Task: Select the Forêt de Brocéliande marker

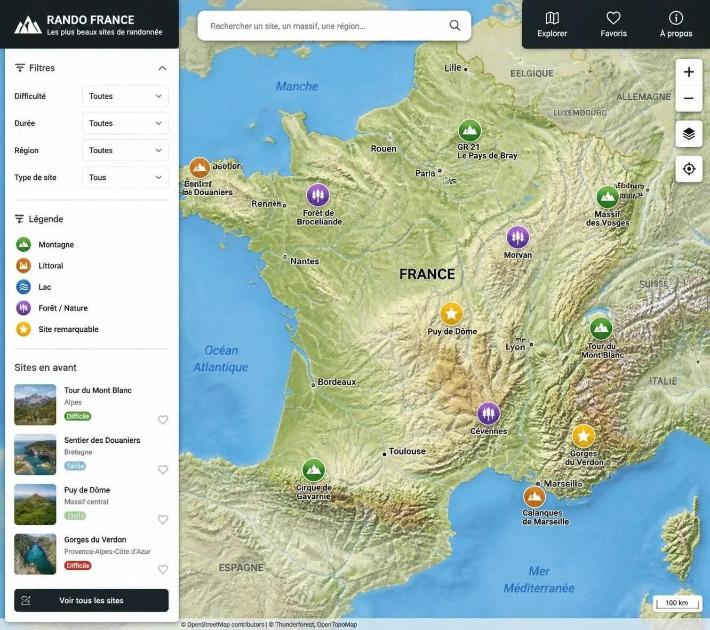Action: pyautogui.click(x=318, y=195)
